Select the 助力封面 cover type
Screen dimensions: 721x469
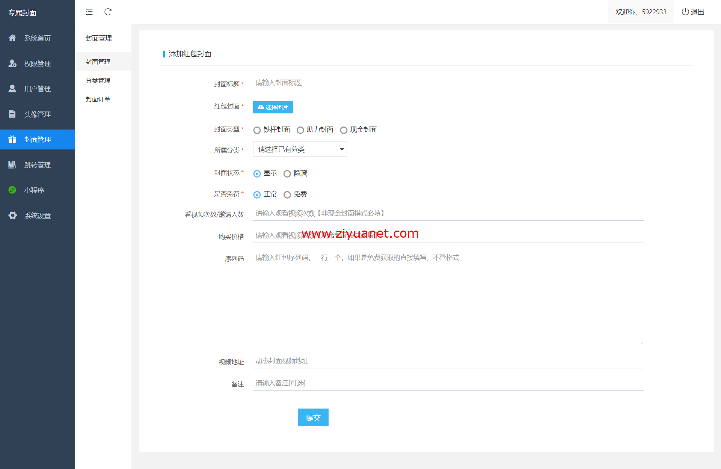[x=300, y=130]
